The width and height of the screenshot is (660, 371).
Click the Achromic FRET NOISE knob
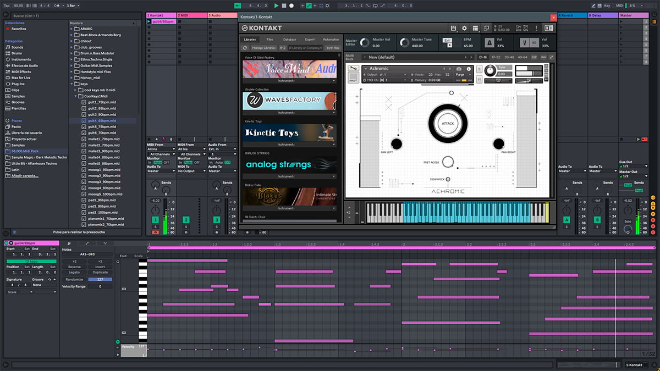point(448,162)
